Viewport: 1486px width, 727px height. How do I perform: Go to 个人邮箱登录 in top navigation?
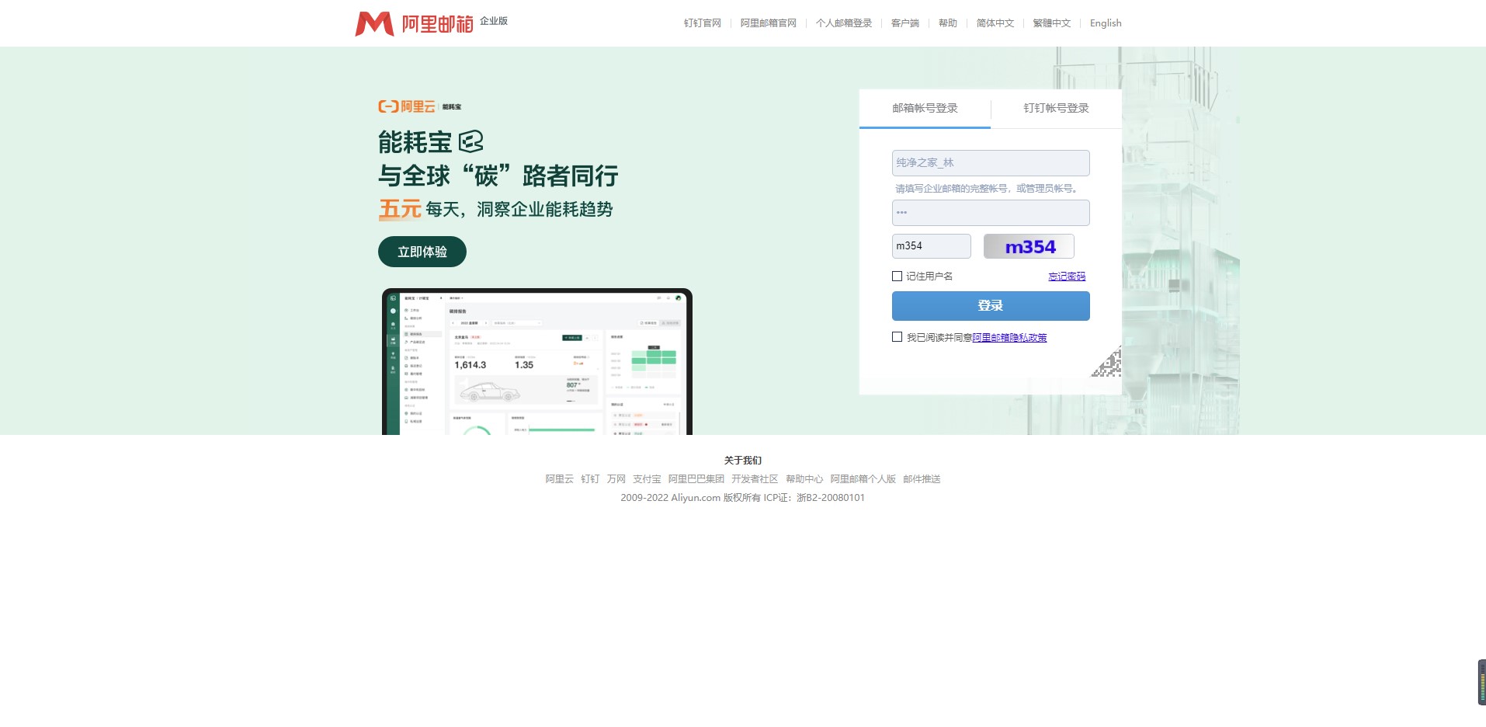844,23
